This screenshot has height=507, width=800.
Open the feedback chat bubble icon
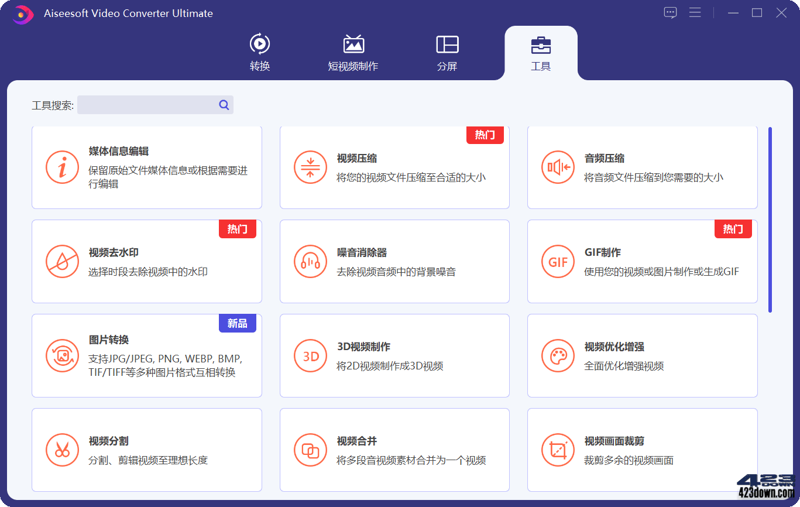click(669, 12)
